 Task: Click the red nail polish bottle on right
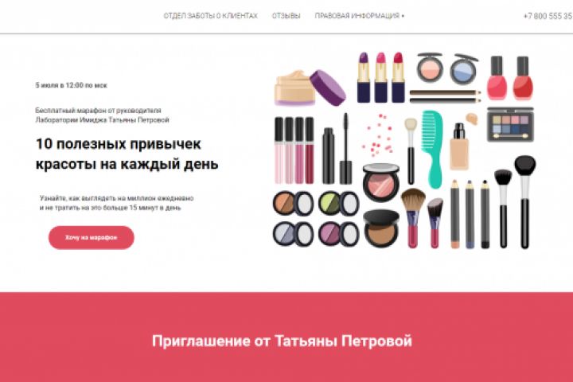tap(523, 78)
